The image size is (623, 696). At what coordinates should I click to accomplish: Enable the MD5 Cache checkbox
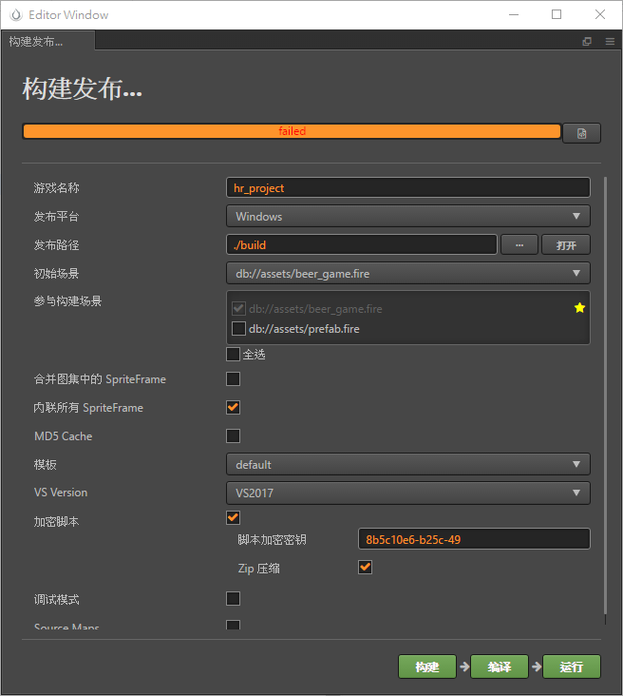(x=234, y=435)
